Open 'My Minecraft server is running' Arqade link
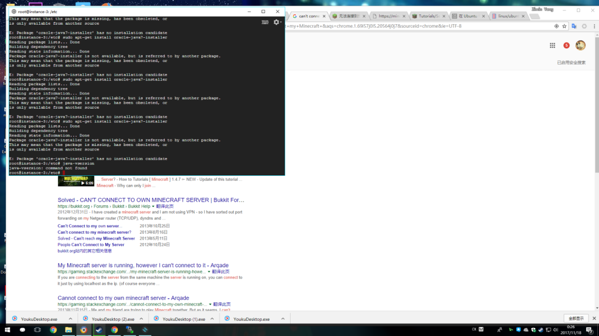The image size is (599, 336). click(143, 265)
